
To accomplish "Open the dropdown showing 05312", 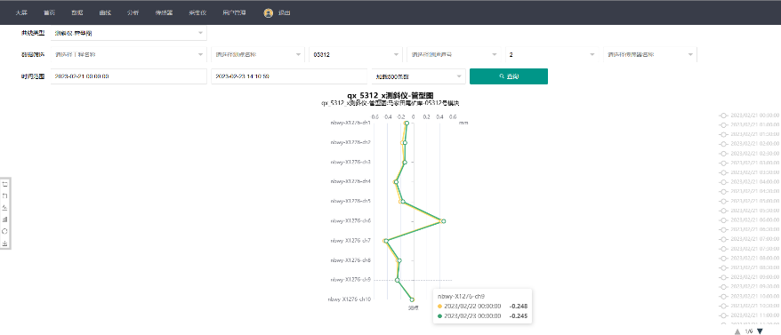I will click(x=356, y=54).
